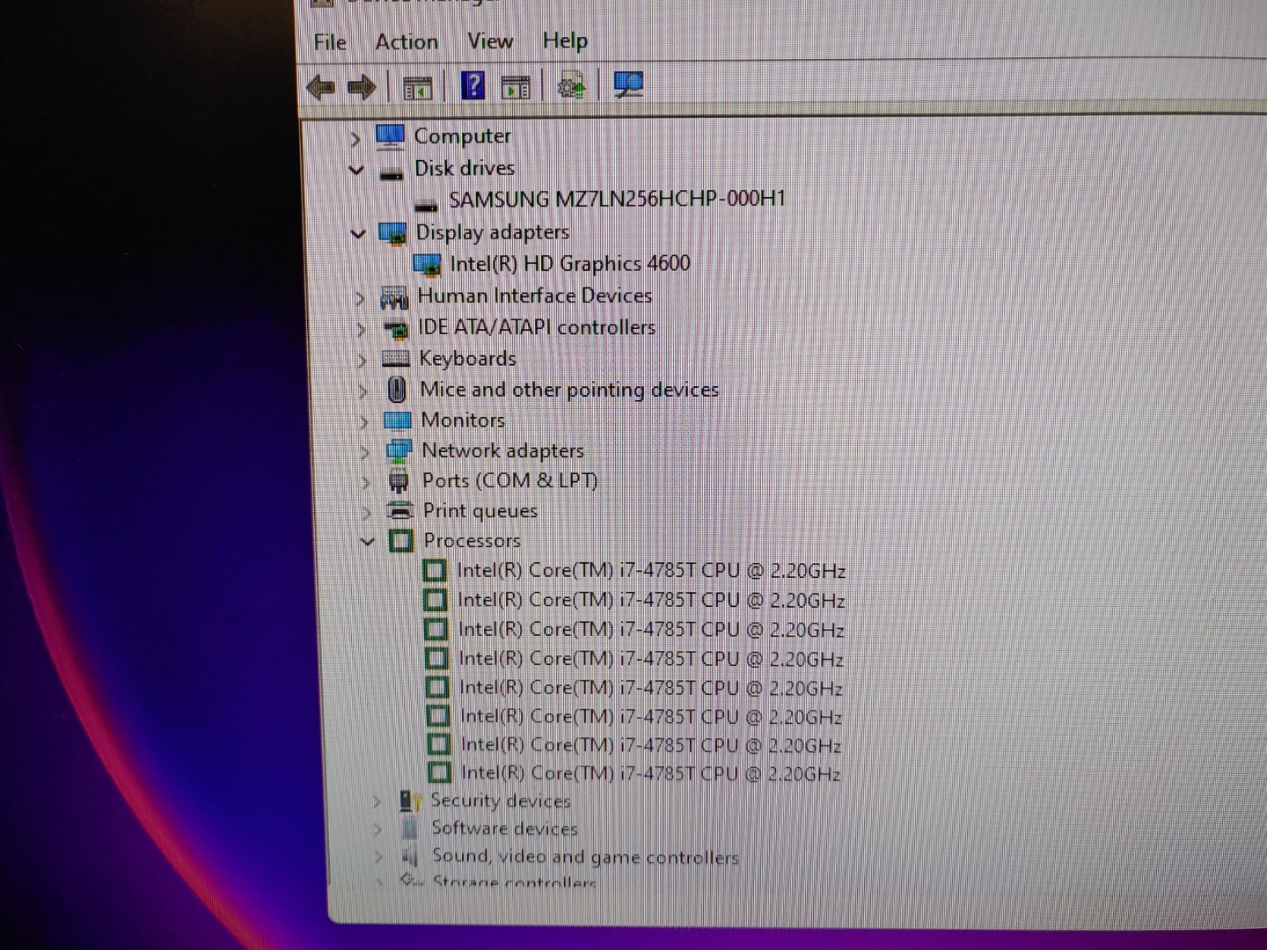Click the Monitors label
This screenshot has height=950, width=1267.
(x=463, y=420)
